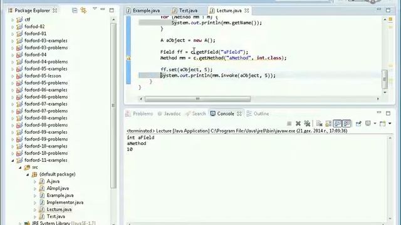Click the warning marker beside Method mm line
Image resolution: width=401 pixels, height=225 pixels.
(128, 58)
